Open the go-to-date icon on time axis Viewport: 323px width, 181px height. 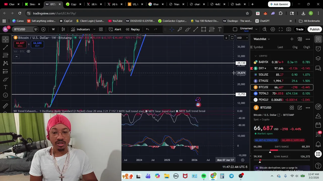tap(243, 160)
